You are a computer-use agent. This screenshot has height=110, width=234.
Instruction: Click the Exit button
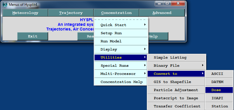33,36
